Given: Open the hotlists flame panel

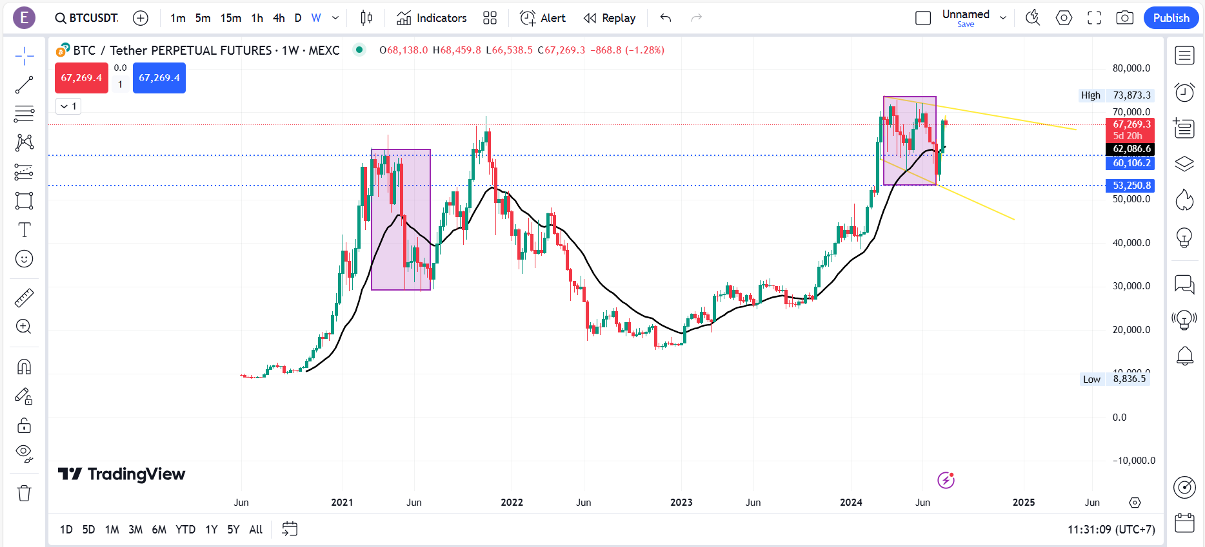Looking at the screenshot, I should (1184, 200).
